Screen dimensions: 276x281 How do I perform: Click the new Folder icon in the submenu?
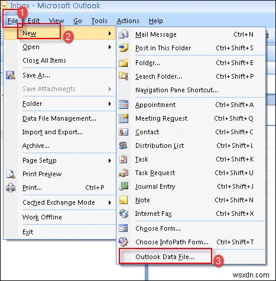point(124,63)
